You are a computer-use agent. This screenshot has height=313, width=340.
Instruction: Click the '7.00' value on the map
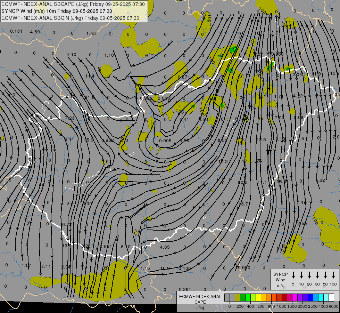click(x=279, y=118)
